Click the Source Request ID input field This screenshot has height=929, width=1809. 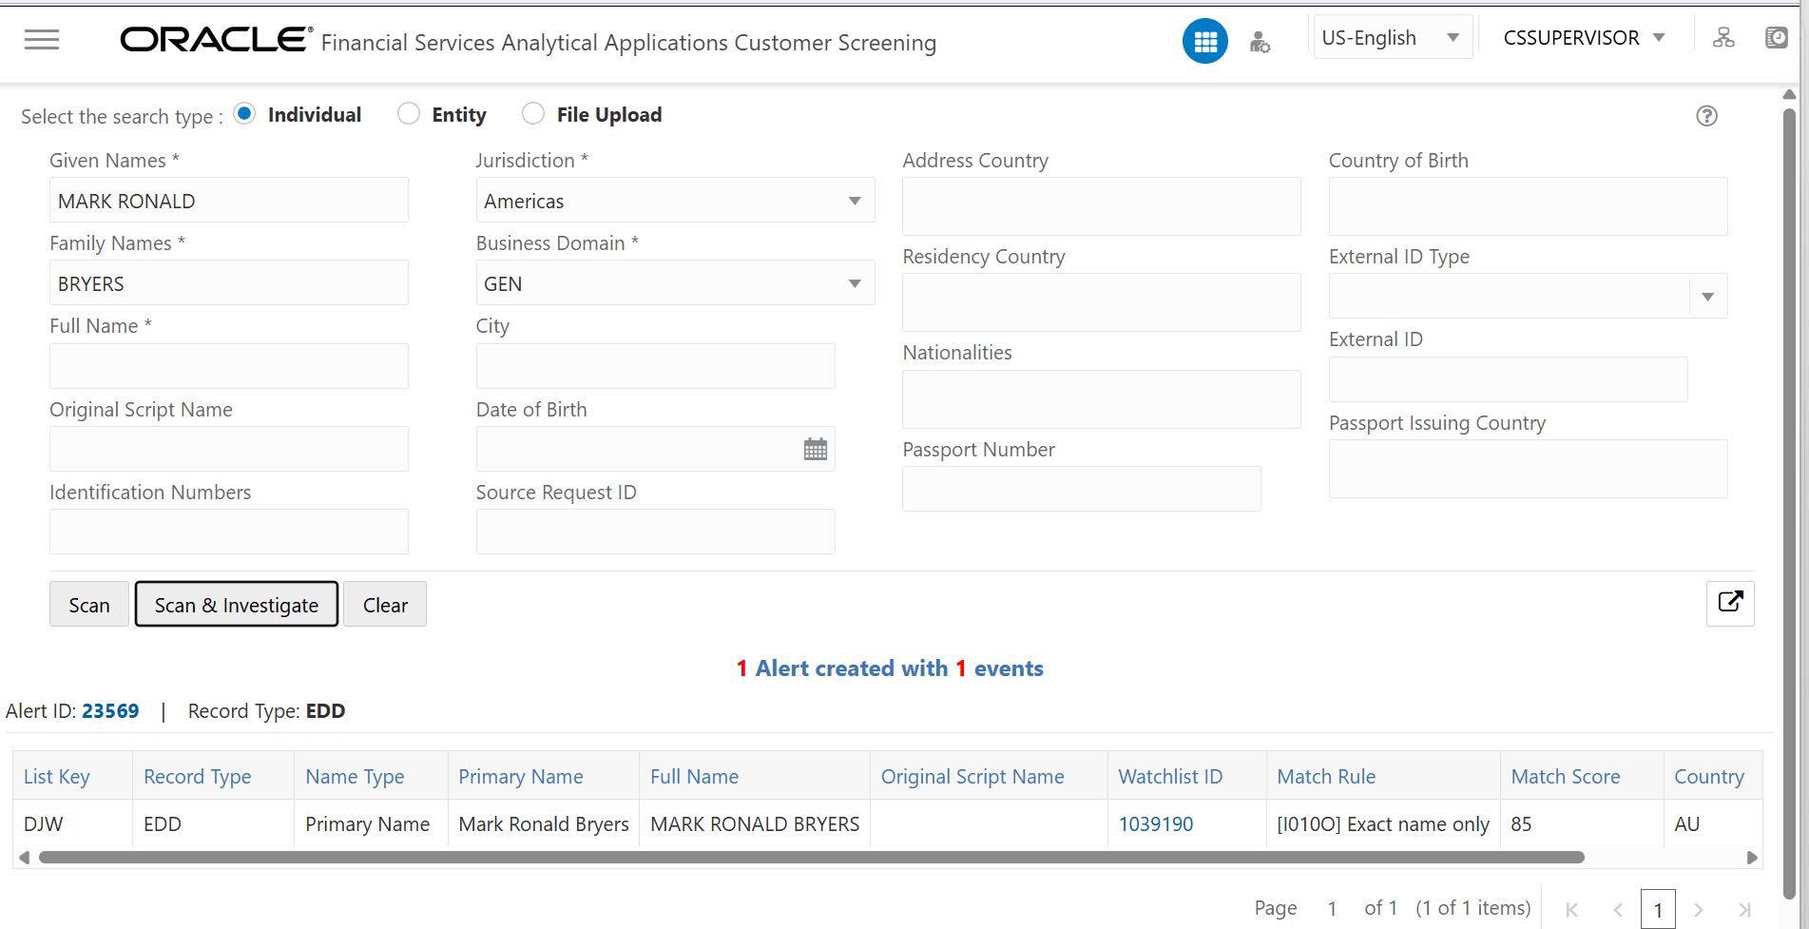click(x=656, y=532)
